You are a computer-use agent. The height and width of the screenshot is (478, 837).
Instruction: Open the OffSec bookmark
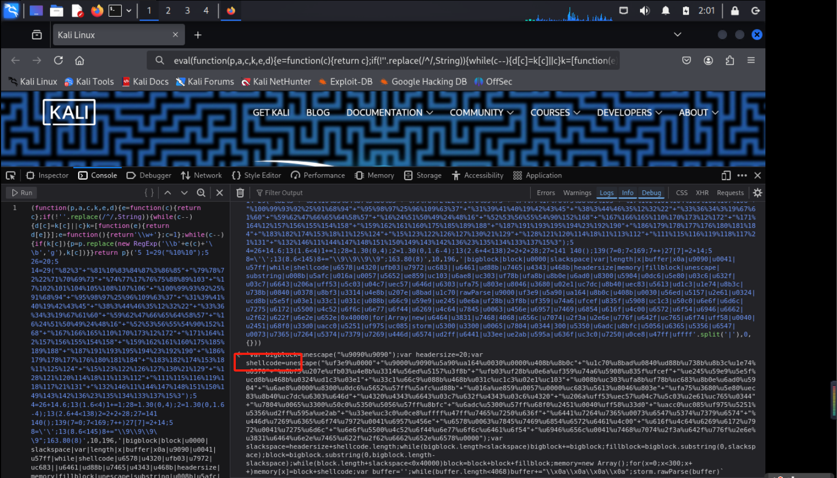[x=493, y=82]
